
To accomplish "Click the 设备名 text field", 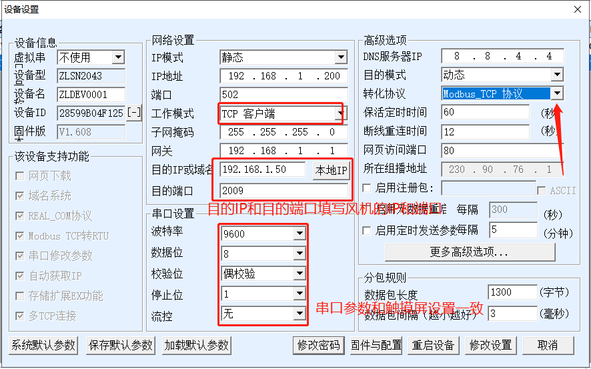I will (91, 94).
